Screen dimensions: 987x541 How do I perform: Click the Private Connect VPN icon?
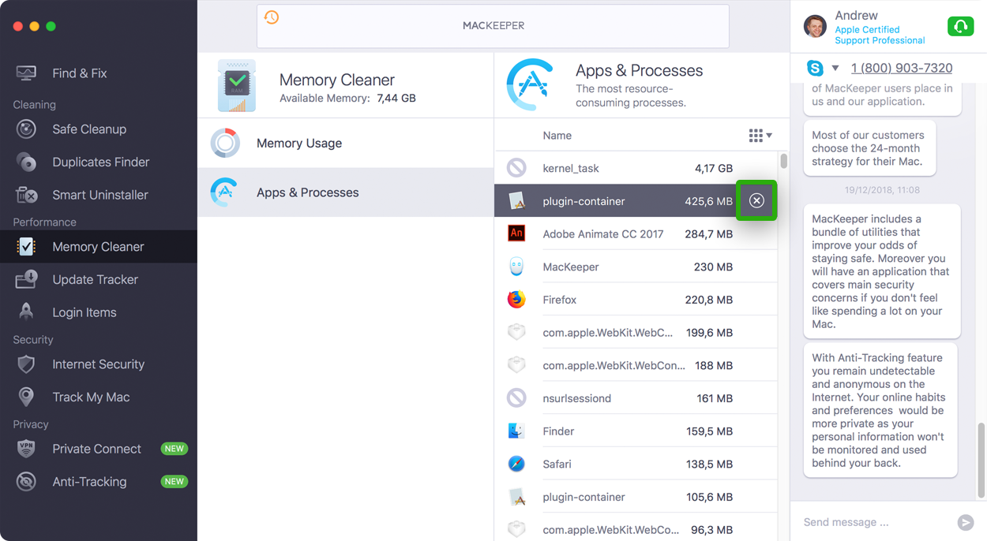click(26, 449)
